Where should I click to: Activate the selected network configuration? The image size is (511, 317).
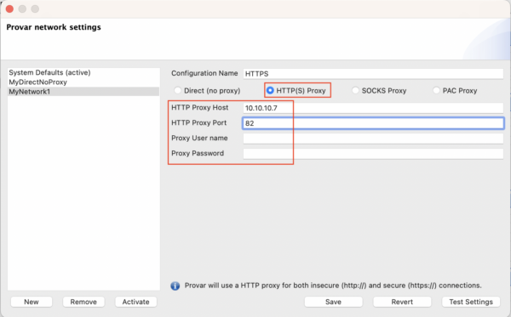click(x=135, y=302)
